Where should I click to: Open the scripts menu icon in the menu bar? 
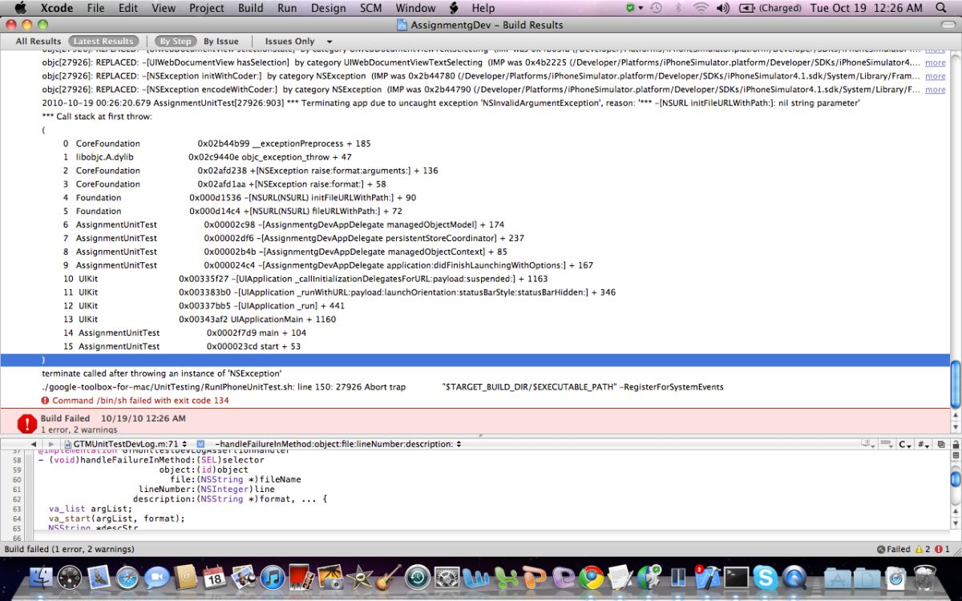pyautogui.click(x=454, y=8)
